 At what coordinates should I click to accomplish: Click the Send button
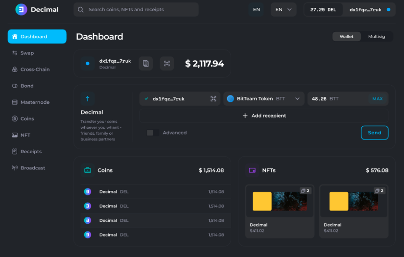(x=375, y=133)
